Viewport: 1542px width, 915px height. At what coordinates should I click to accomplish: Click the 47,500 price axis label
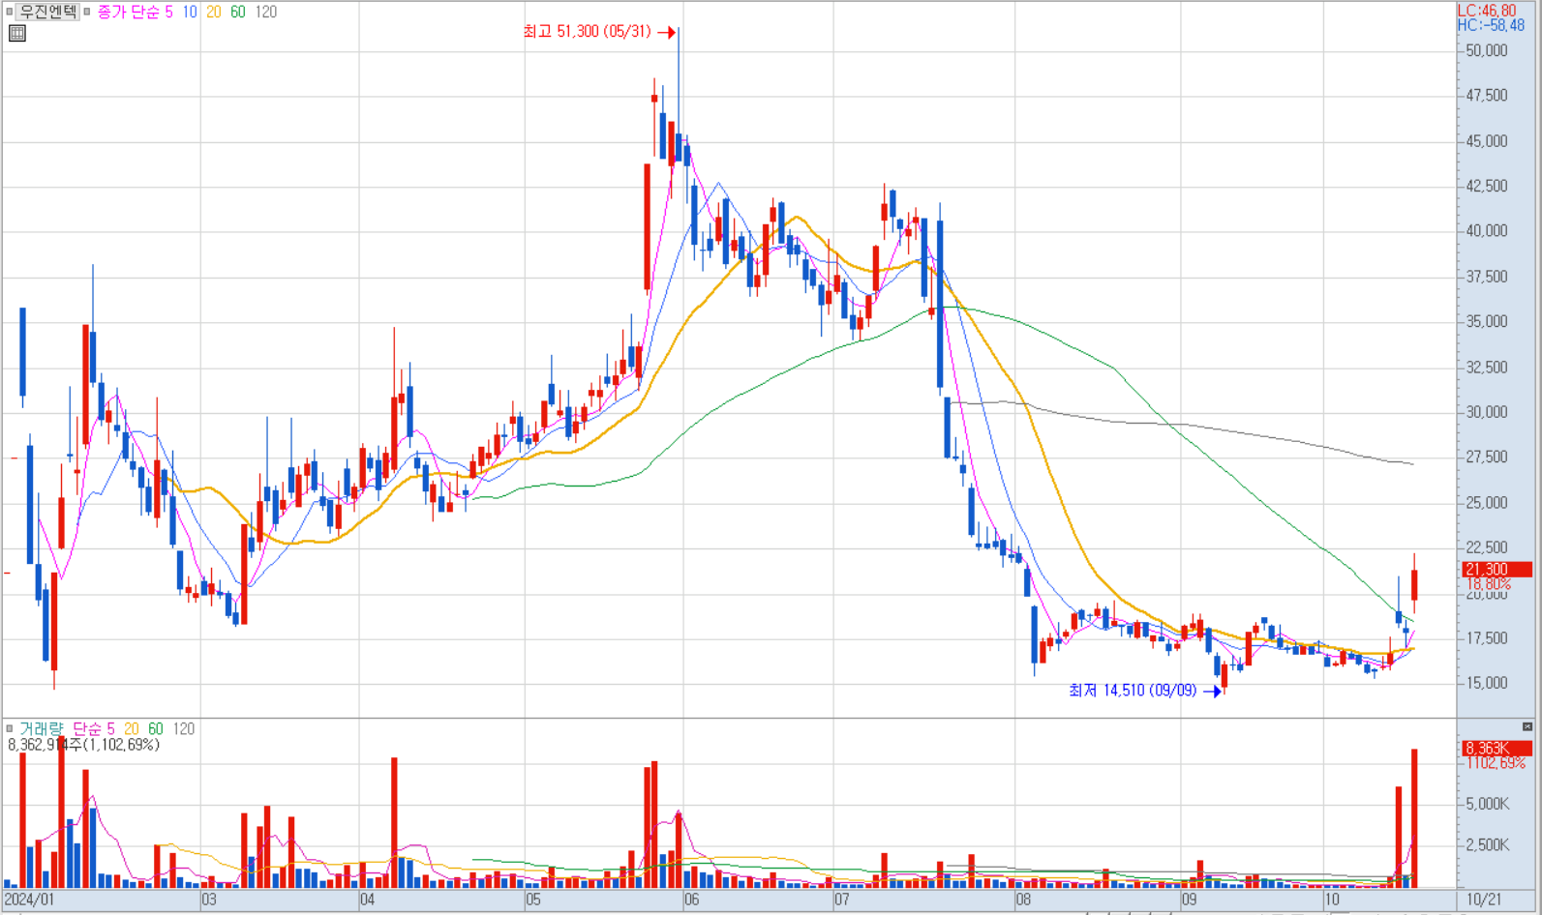(x=1487, y=96)
